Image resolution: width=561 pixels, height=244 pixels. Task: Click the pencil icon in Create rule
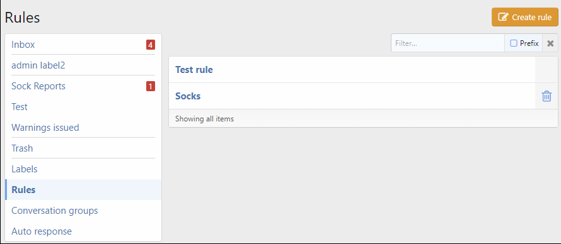pyautogui.click(x=503, y=17)
